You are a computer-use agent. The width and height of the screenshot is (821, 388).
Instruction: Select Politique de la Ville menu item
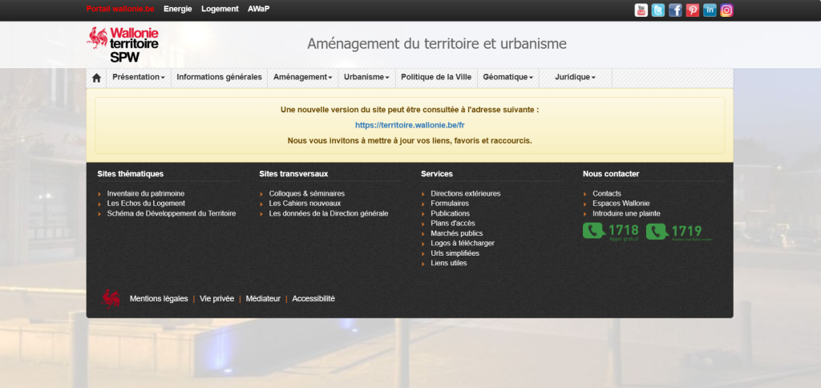(x=435, y=78)
